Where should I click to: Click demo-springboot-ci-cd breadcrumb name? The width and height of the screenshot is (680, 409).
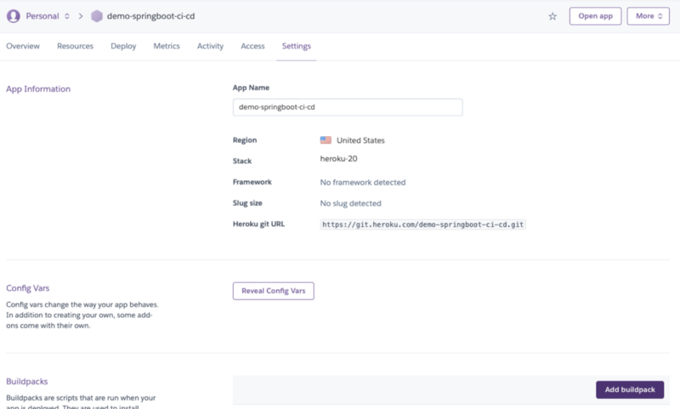click(151, 16)
